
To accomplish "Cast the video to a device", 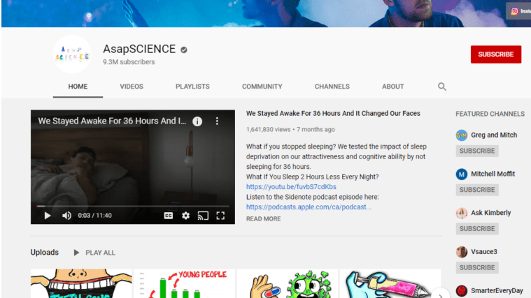I will pos(203,216).
